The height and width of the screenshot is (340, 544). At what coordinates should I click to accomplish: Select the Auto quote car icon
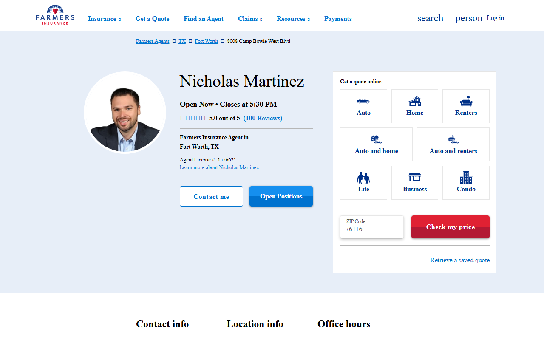363,101
